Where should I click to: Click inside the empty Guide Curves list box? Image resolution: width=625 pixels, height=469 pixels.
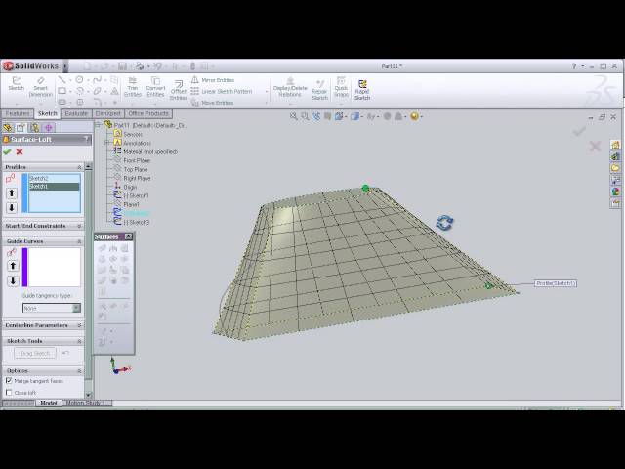[55, 267]
